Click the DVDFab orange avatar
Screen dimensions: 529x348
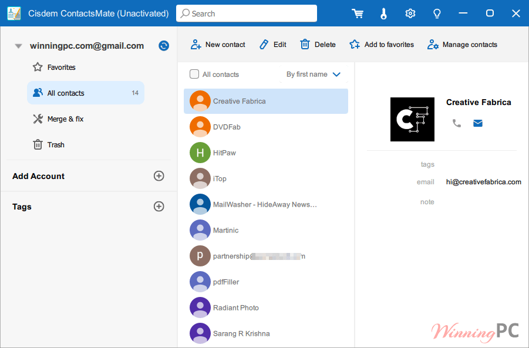pyautogui.click(x=200, y=127)
